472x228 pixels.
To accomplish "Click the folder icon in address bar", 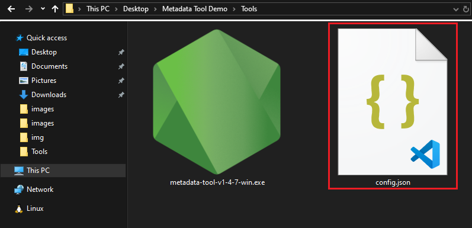I will pyautogui.click(x=69, y=9).
